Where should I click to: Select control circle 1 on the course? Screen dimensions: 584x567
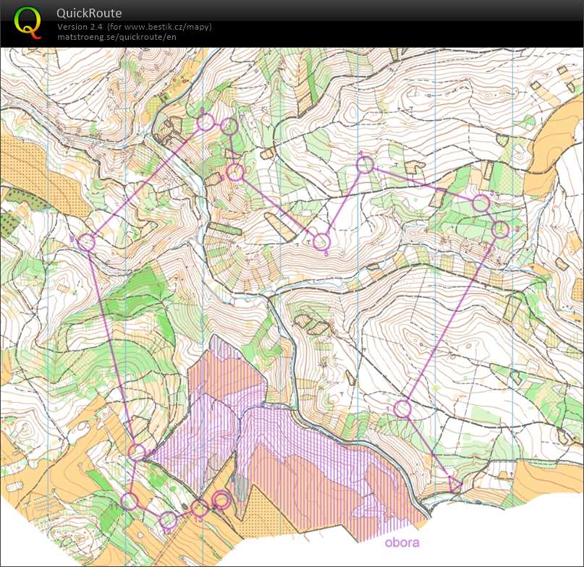[402, 409]
